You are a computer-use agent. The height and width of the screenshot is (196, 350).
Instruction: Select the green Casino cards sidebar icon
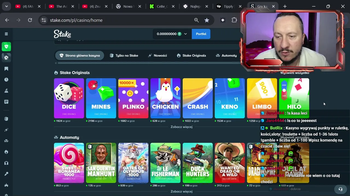coord(6,47)
